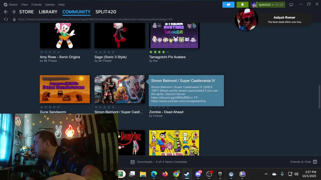Viewport: 321px width, 180px height.
Task: Click the microphone tray icon
Action: tap(282, 174)
